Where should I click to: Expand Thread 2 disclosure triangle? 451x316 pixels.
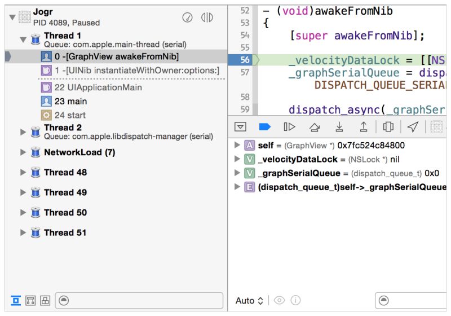click(23, 132)
